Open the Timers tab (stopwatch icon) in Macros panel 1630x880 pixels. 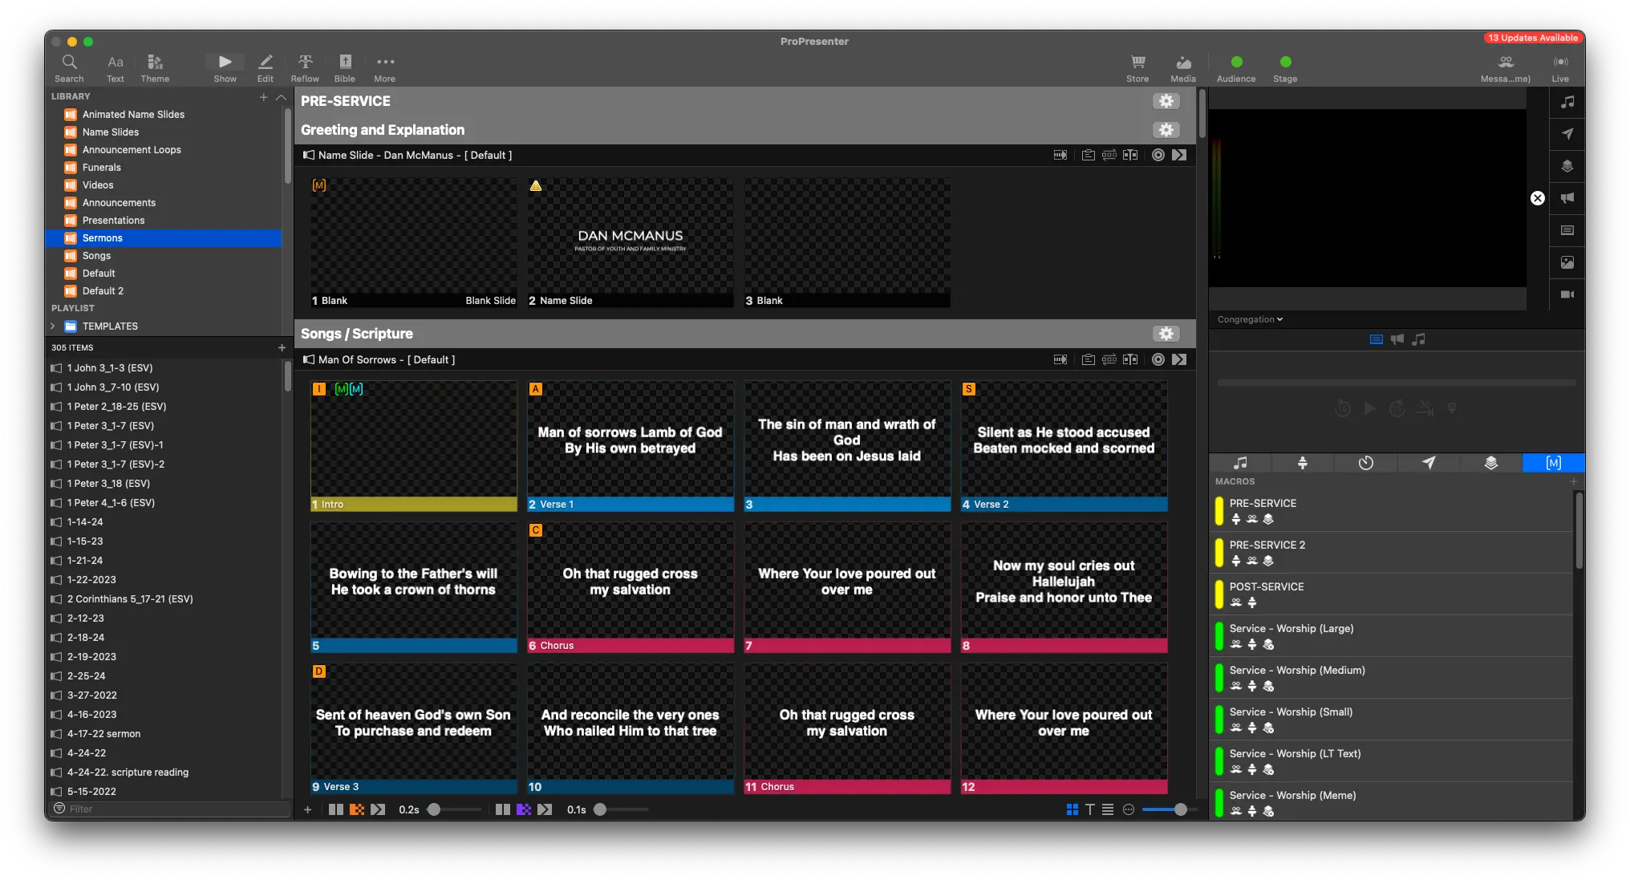coord(1365,463)
